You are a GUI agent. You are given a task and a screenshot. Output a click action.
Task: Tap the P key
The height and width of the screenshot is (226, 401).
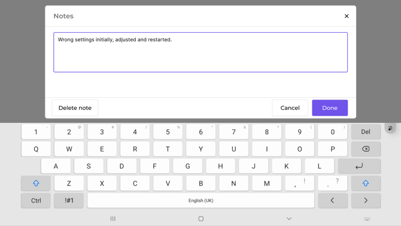point(333,149)
